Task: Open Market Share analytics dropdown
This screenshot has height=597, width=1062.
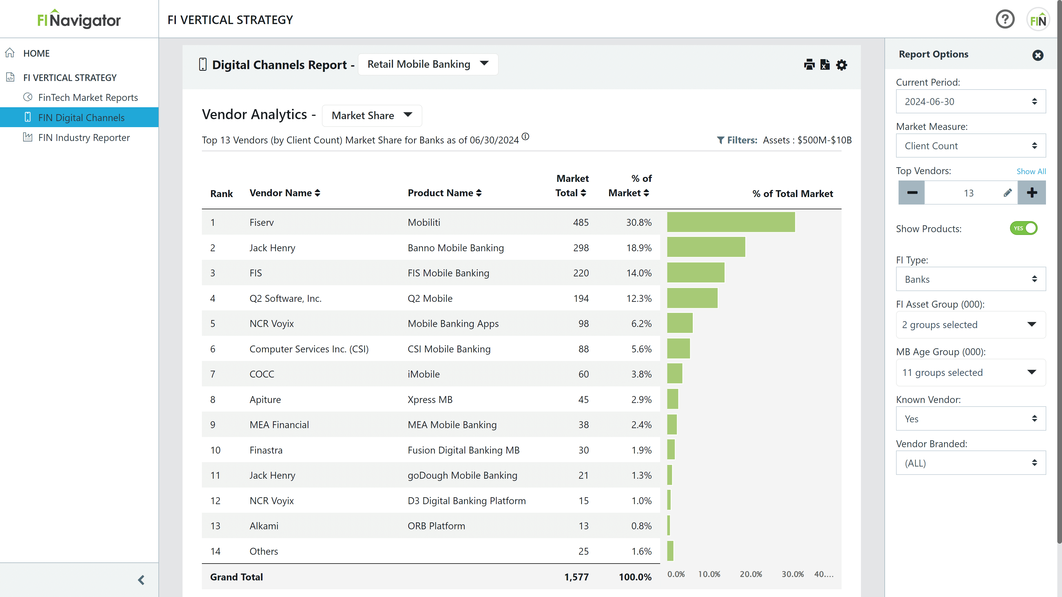Action: 372,116
